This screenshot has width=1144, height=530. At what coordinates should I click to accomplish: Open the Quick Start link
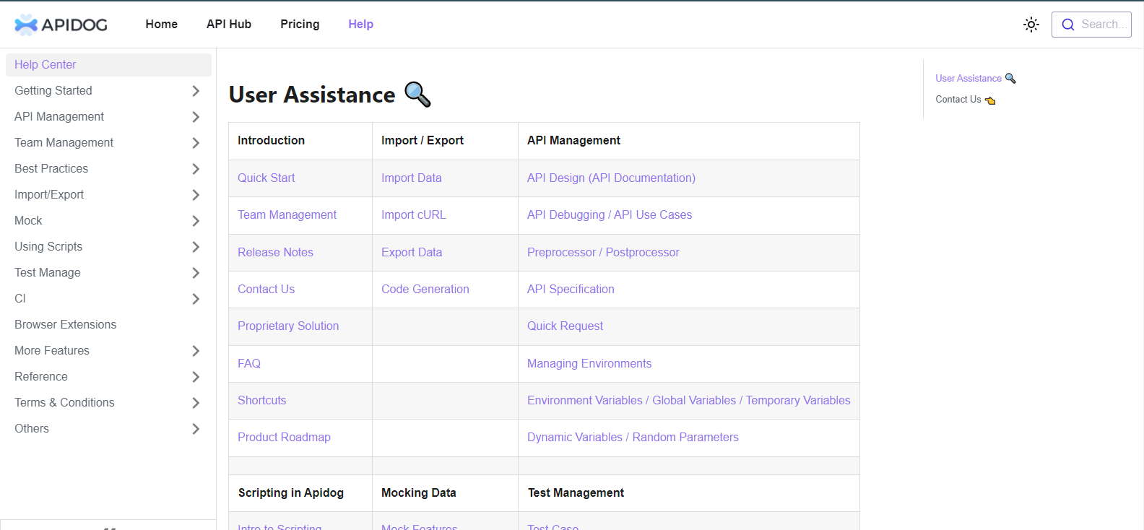click(266, 178)
